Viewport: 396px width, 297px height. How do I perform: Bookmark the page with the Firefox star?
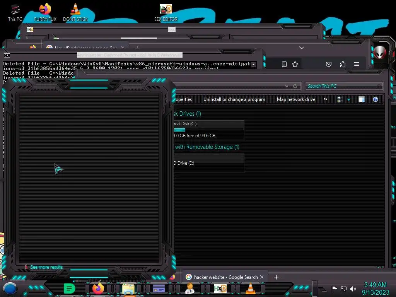click(295, 64)
